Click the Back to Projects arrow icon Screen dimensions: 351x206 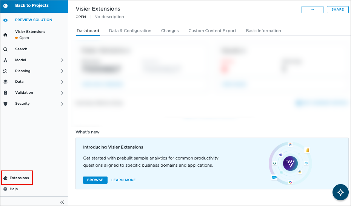[x=5, y=6]
